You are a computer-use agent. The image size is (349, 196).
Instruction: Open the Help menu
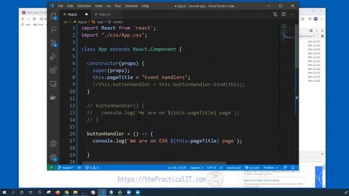coord(146,6)
